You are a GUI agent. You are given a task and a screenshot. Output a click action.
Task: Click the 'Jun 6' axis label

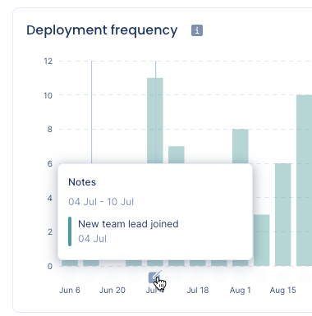[x=70, y=291]
